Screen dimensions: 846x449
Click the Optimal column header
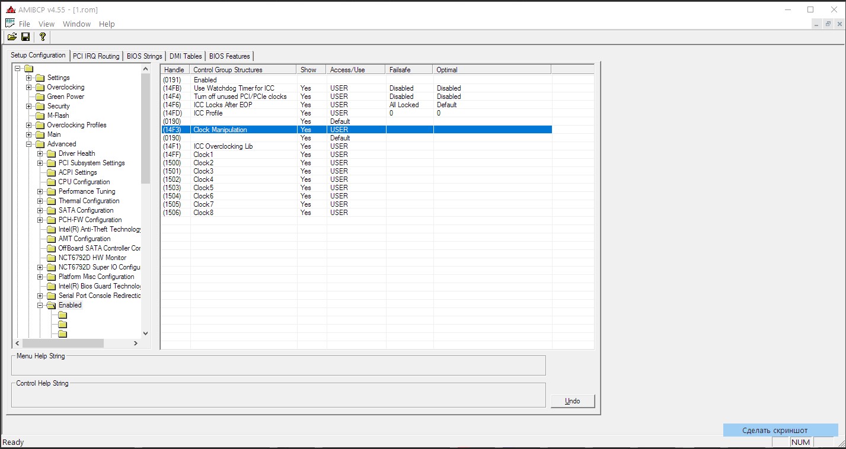[492, 69]
